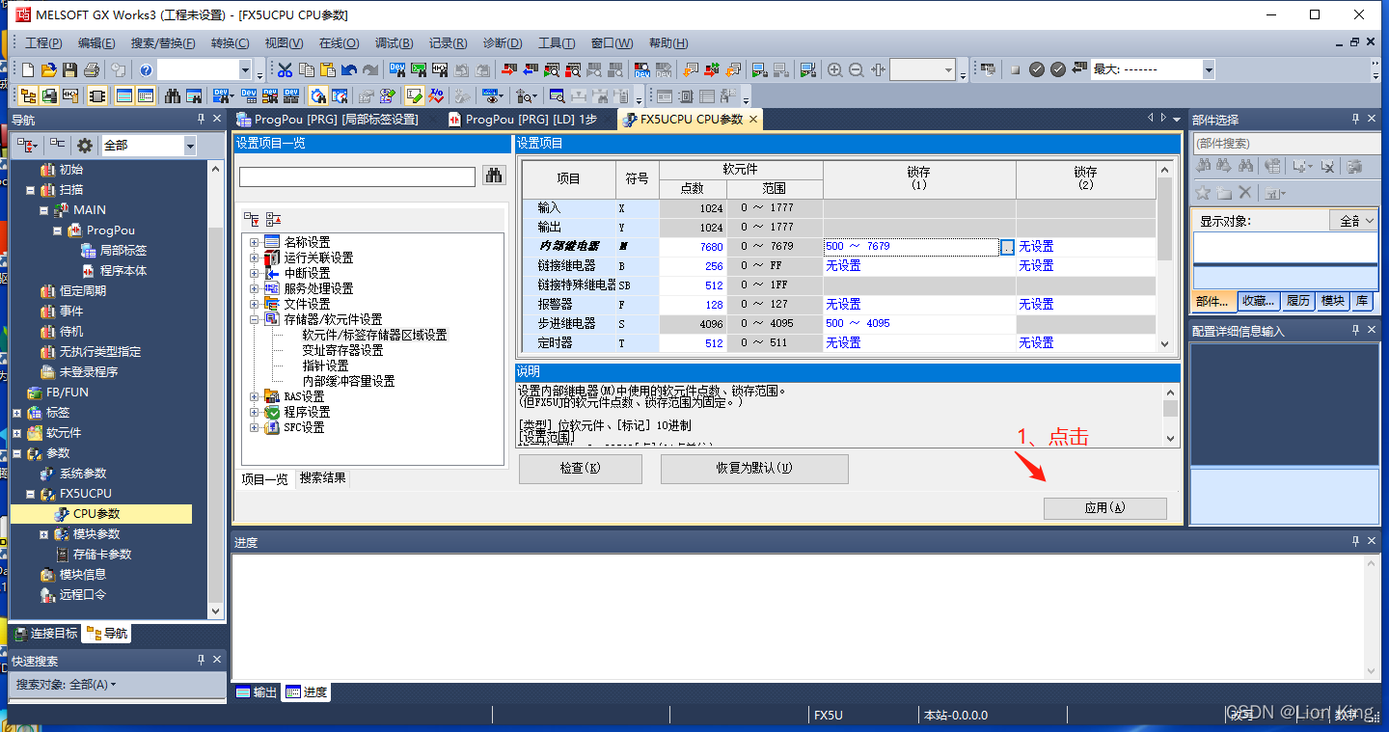Screen dimensions: 1389x732
Task: Expand the 模块参数 node in navigation
Action: coord(44,534)
